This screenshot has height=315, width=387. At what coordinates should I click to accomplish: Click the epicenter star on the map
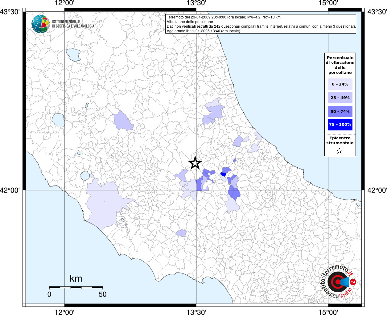pos(195,163)
